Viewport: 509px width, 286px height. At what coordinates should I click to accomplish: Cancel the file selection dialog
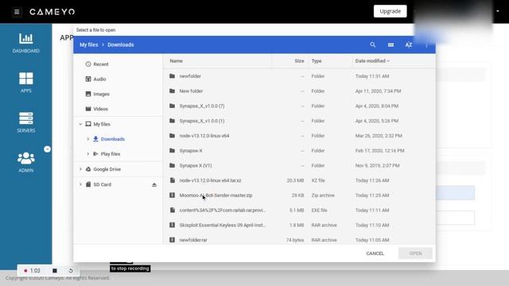[375, 253]
